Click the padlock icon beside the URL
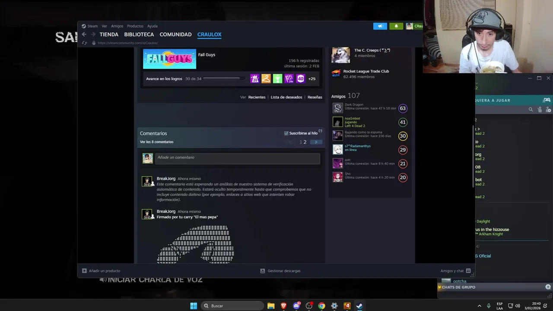Image resolution: width=553 pixels, height=311 pixels. (94, 43)
